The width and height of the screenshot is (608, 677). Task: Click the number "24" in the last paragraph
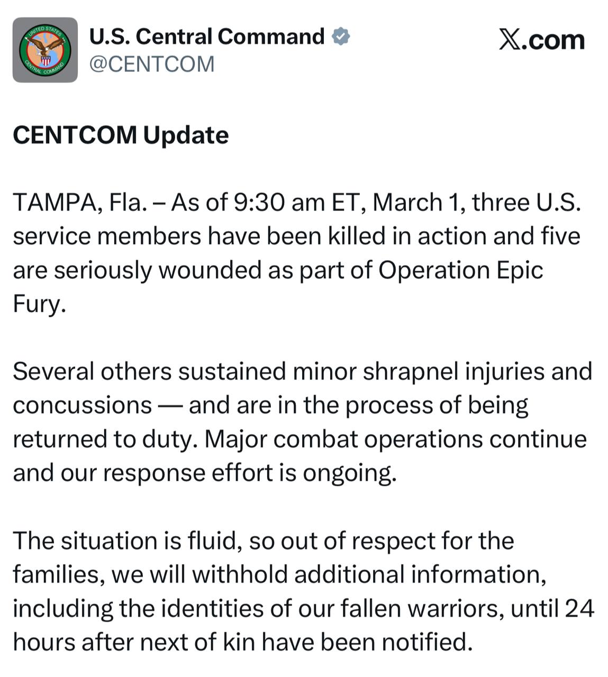click(579, 608)
